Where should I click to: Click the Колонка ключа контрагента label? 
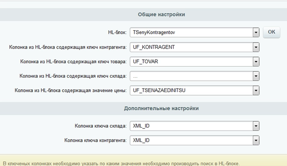95,140
